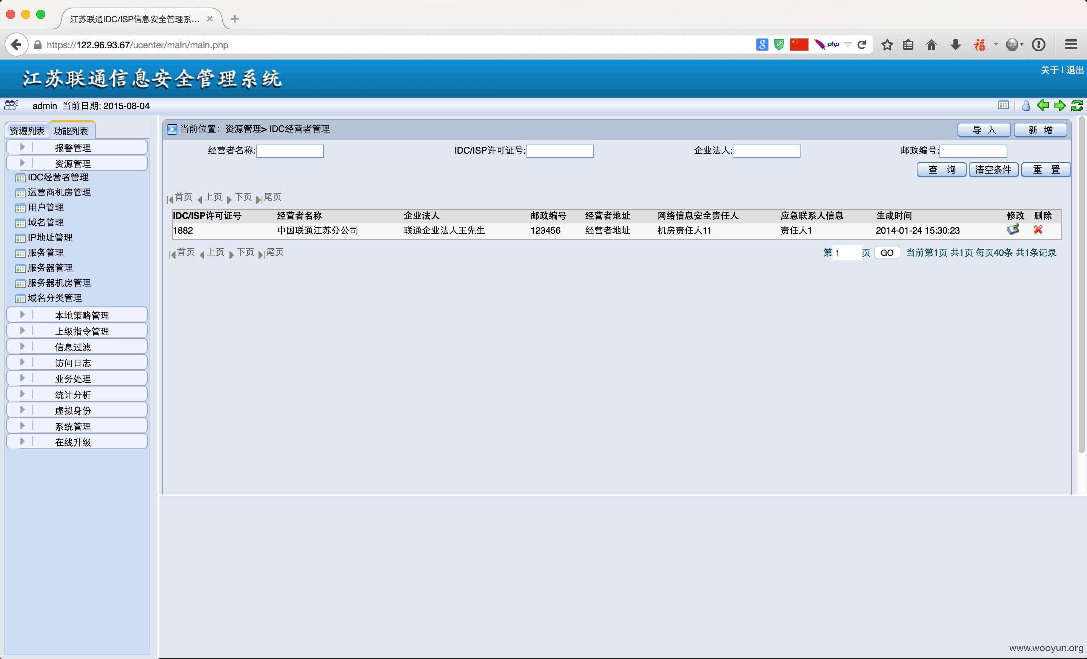Screen dimensions: 1087x659
Task: Bookmark page with the star icon
Action: click(887, 45)
